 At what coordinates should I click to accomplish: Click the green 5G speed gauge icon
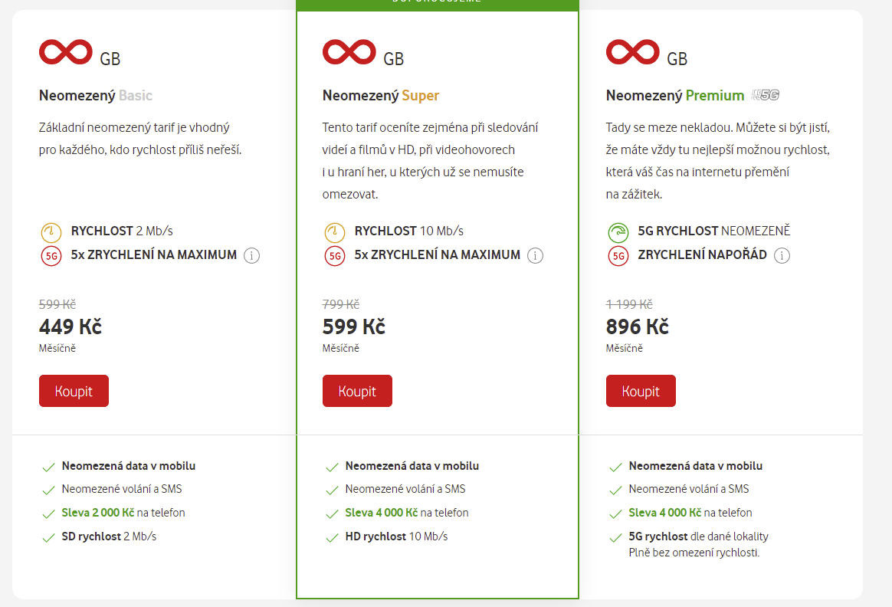618,232
